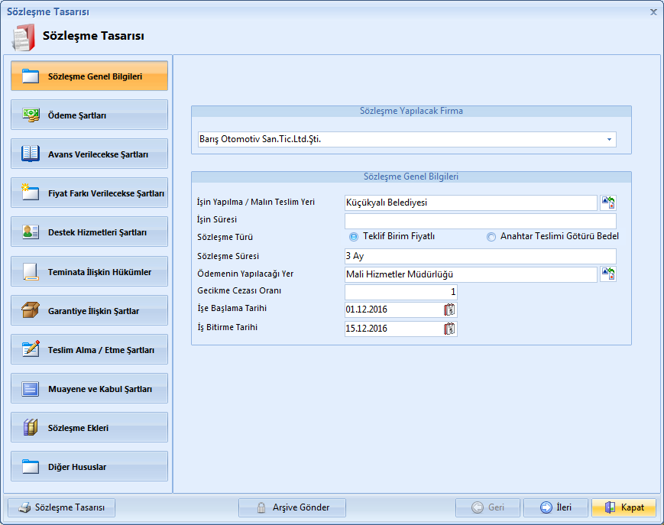Expand the Sözleşme Yapılacak Firma dropdown
Viewport: 664px width, 525px height.
[x=609, y=140]
